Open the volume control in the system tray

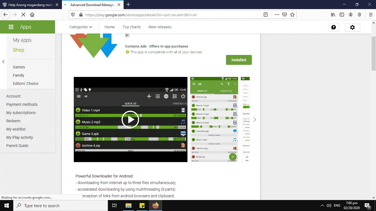(329, 206)
